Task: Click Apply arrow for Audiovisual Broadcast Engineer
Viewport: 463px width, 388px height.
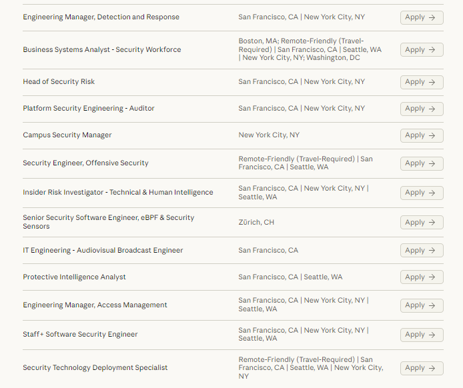Action: click(x=432, y=251)
